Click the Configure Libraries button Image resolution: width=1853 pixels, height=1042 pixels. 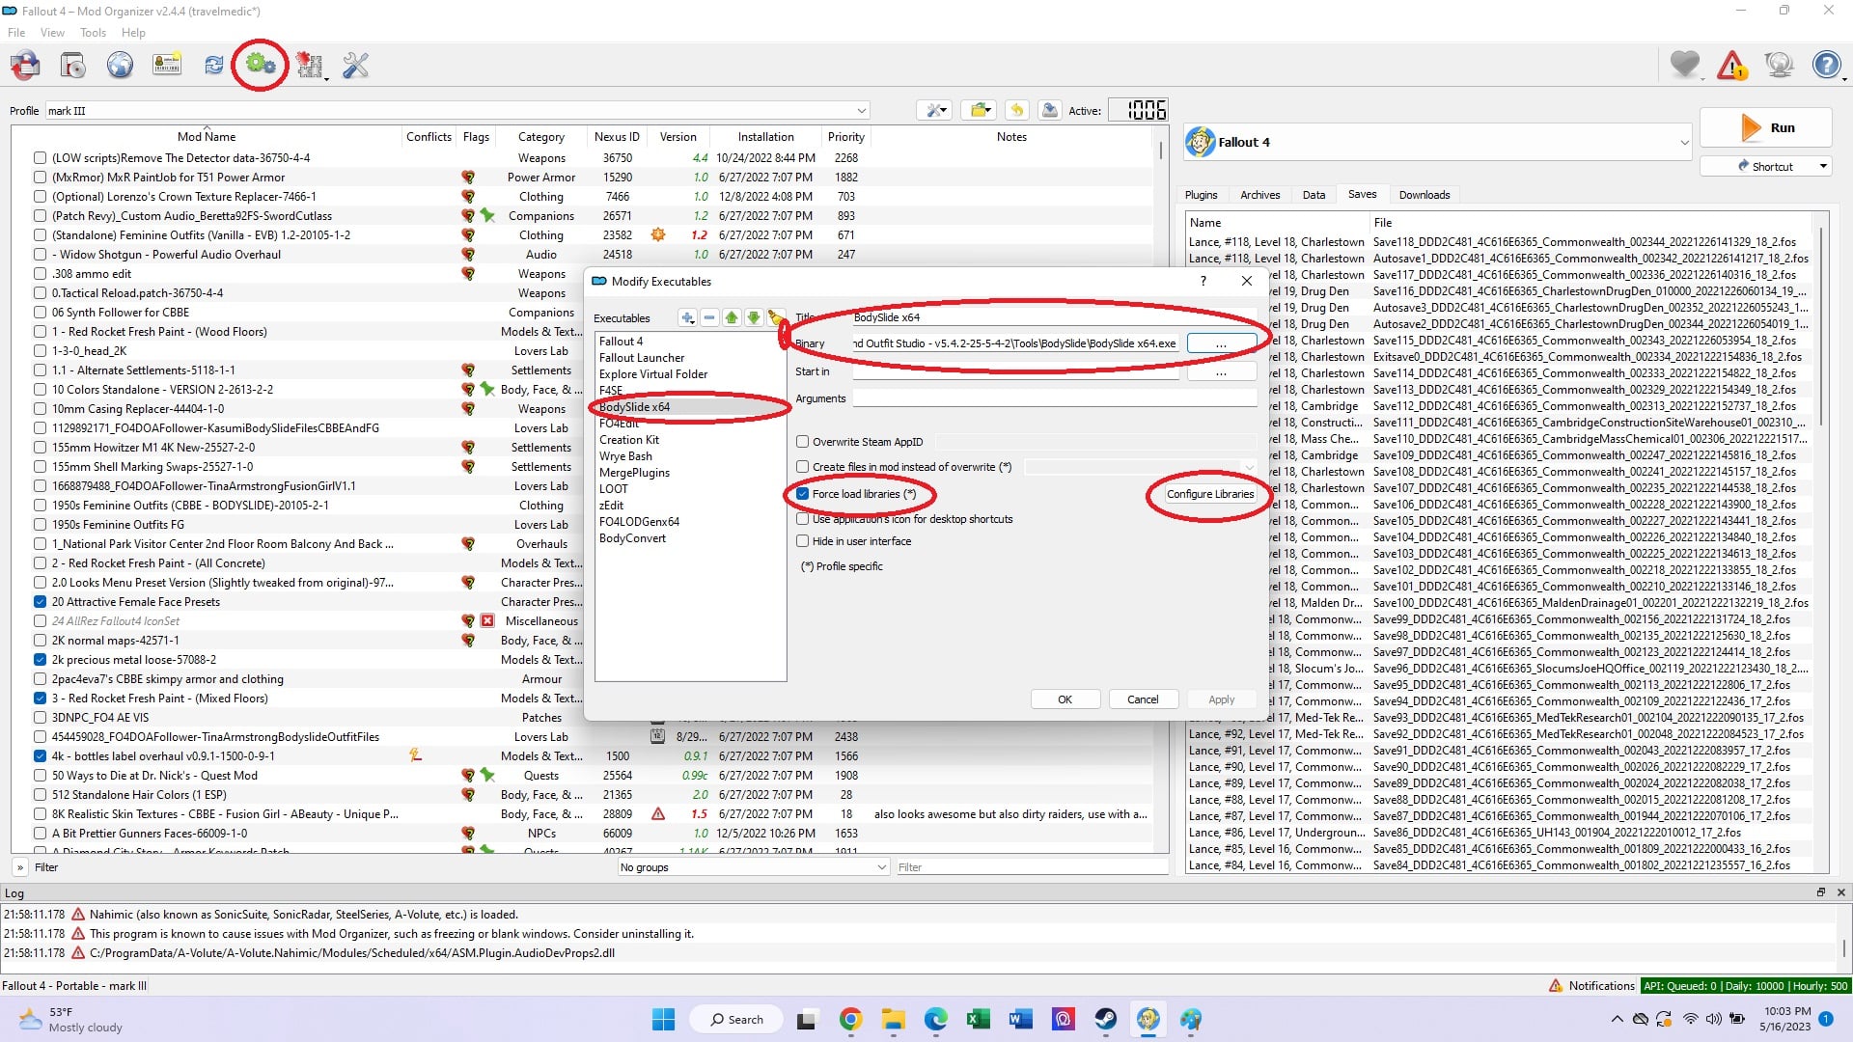pos(1209,494)
